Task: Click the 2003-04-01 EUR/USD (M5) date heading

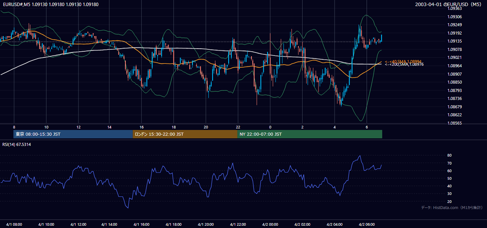Action: click(449, 5)
